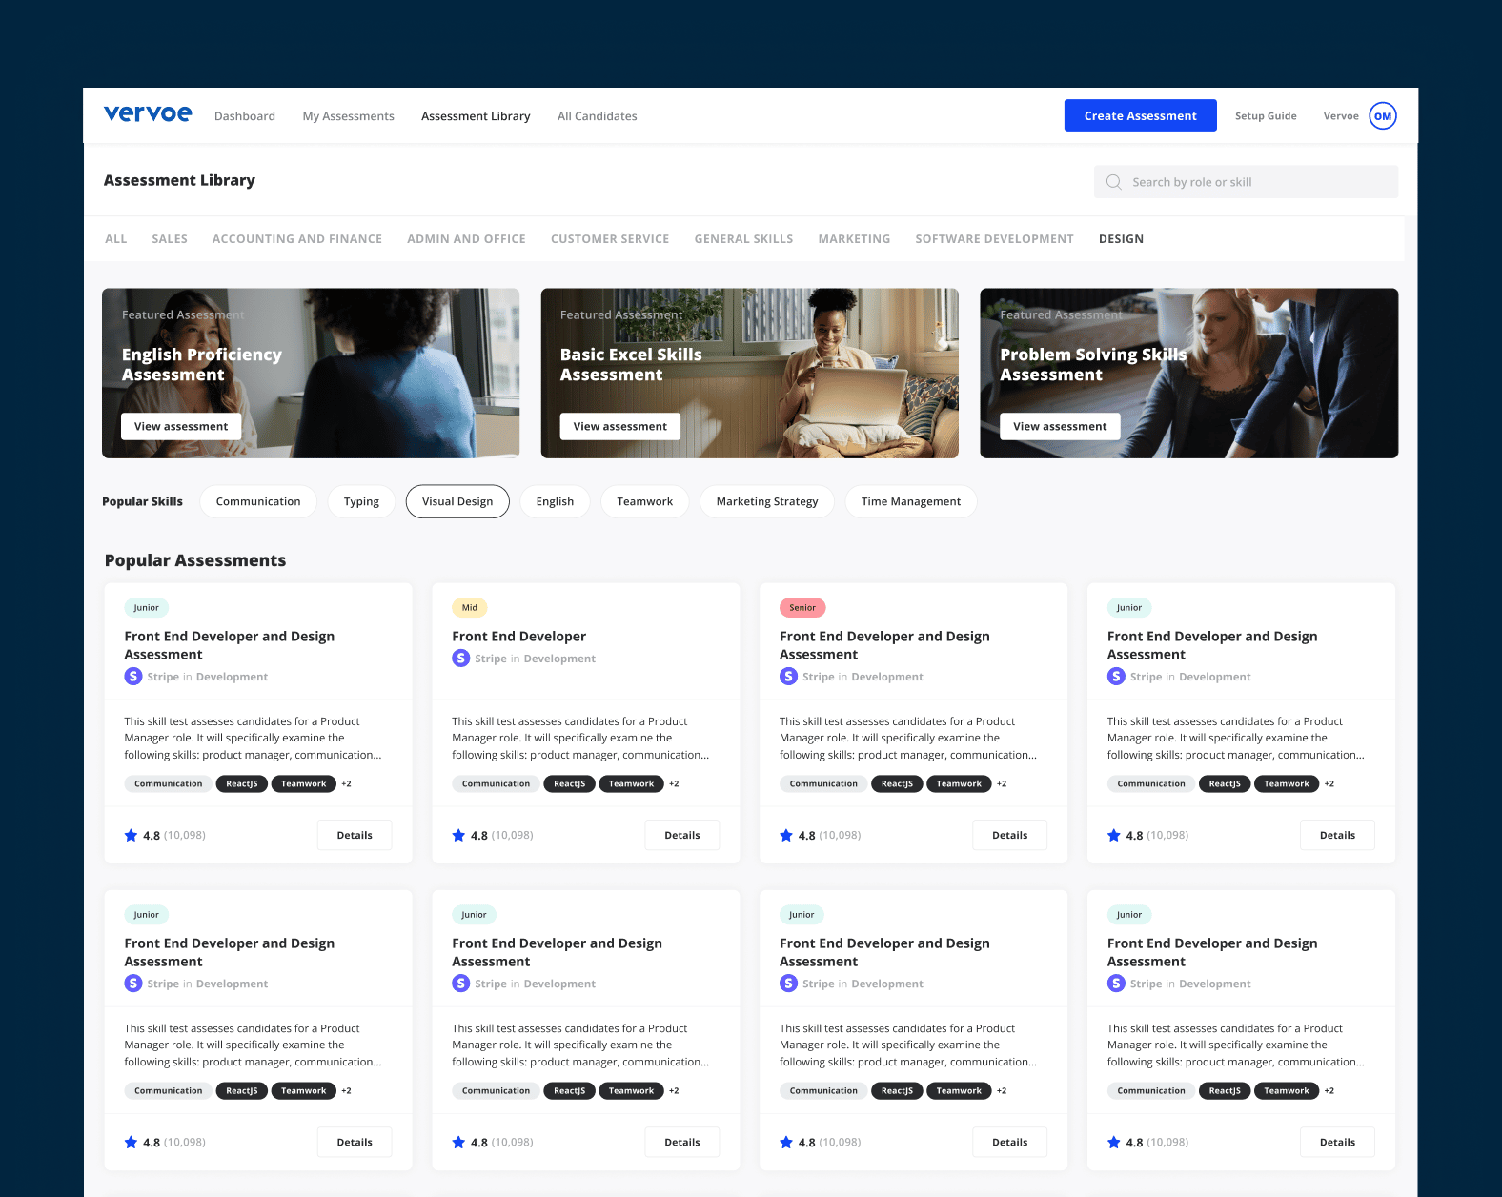The image size is (1502, 1197).
Task: Expand +2 more skills on the Mid card
Action: click(674, 783)
